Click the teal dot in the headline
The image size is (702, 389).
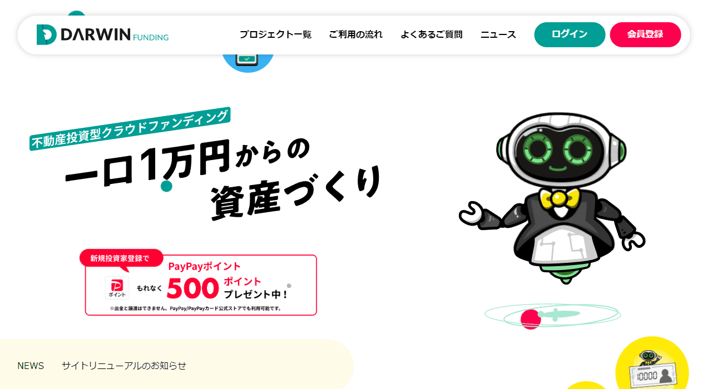point(167,186)
